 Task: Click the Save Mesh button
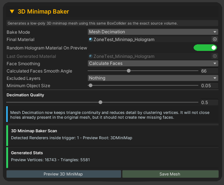tap(170, 174)
